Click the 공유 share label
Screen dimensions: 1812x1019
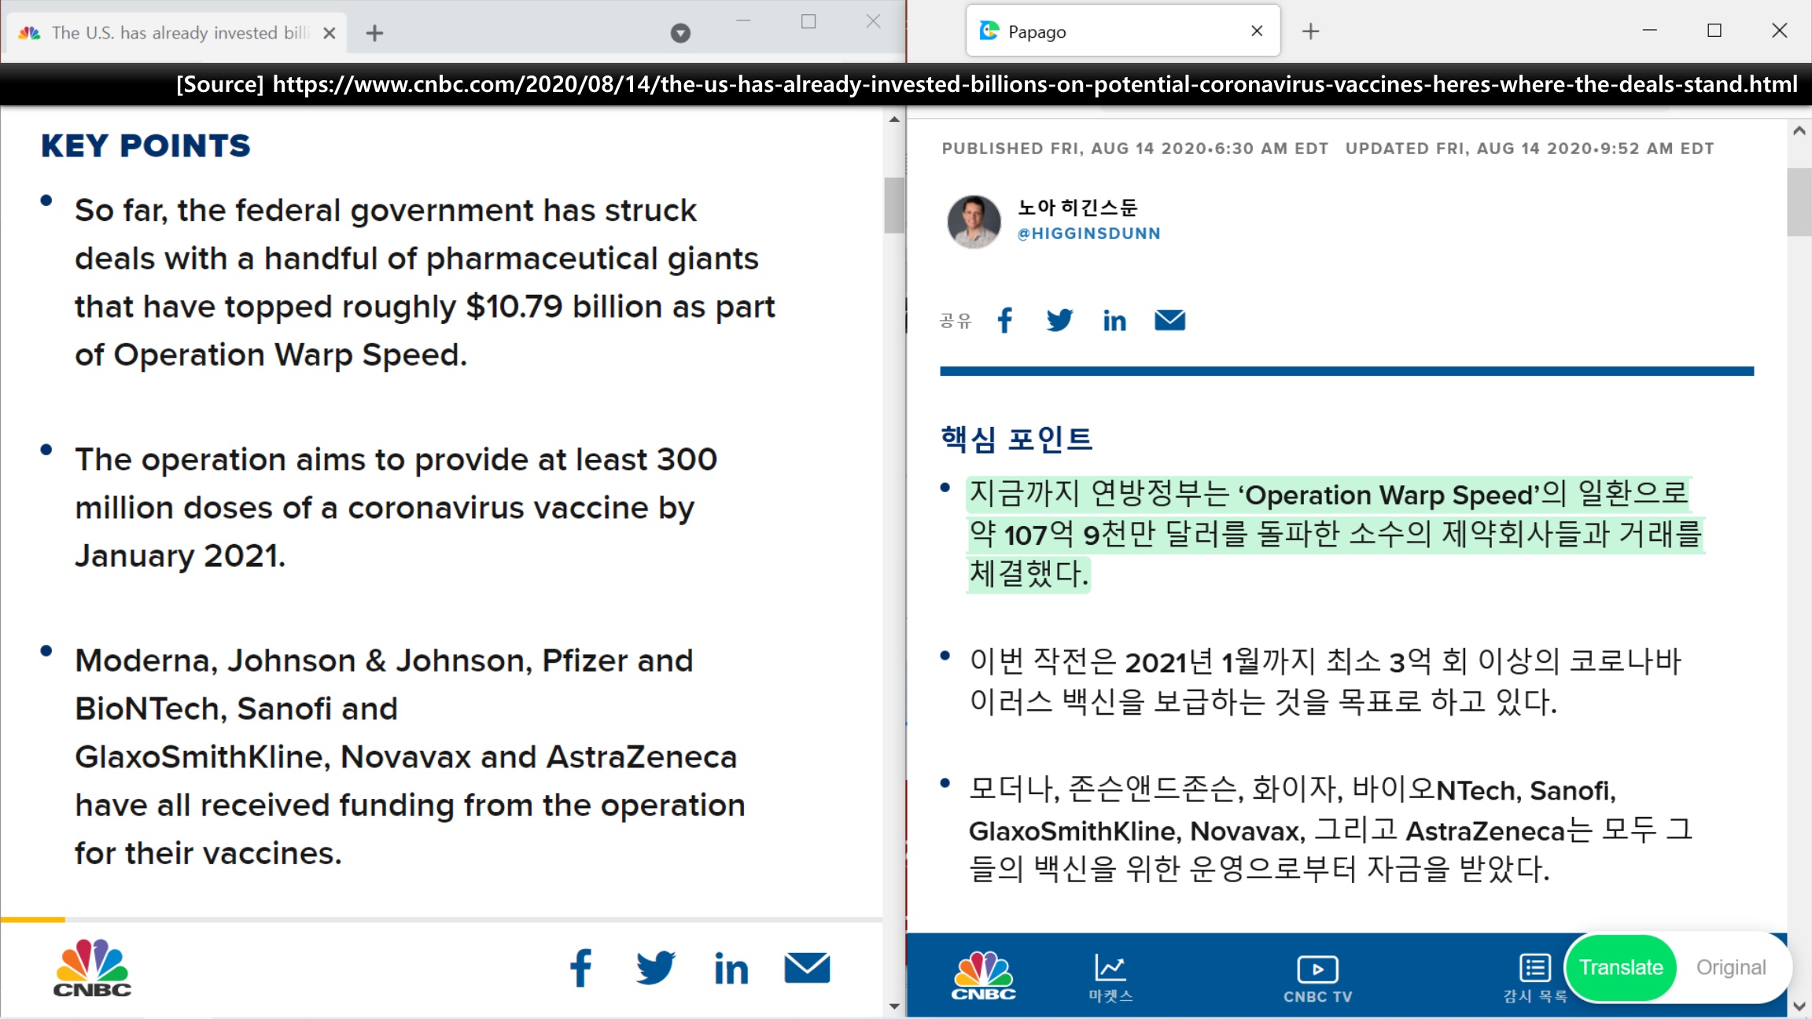[x=956, y=321]
